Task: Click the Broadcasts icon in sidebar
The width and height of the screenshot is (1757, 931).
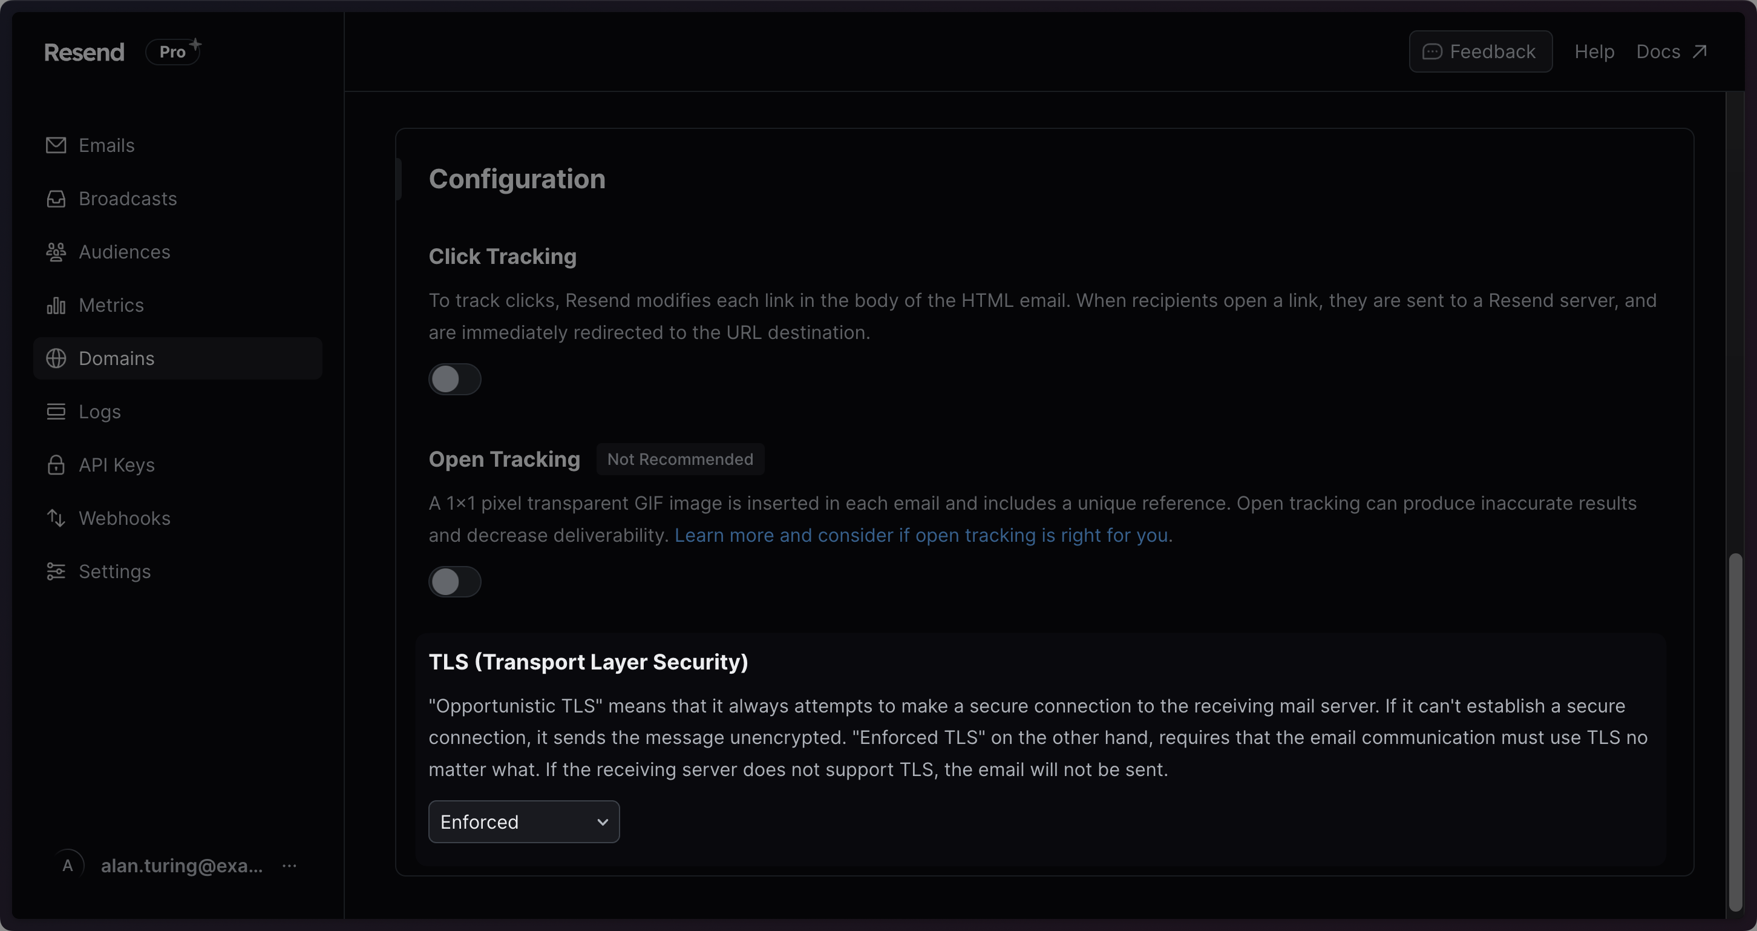Action: point(54,197)
